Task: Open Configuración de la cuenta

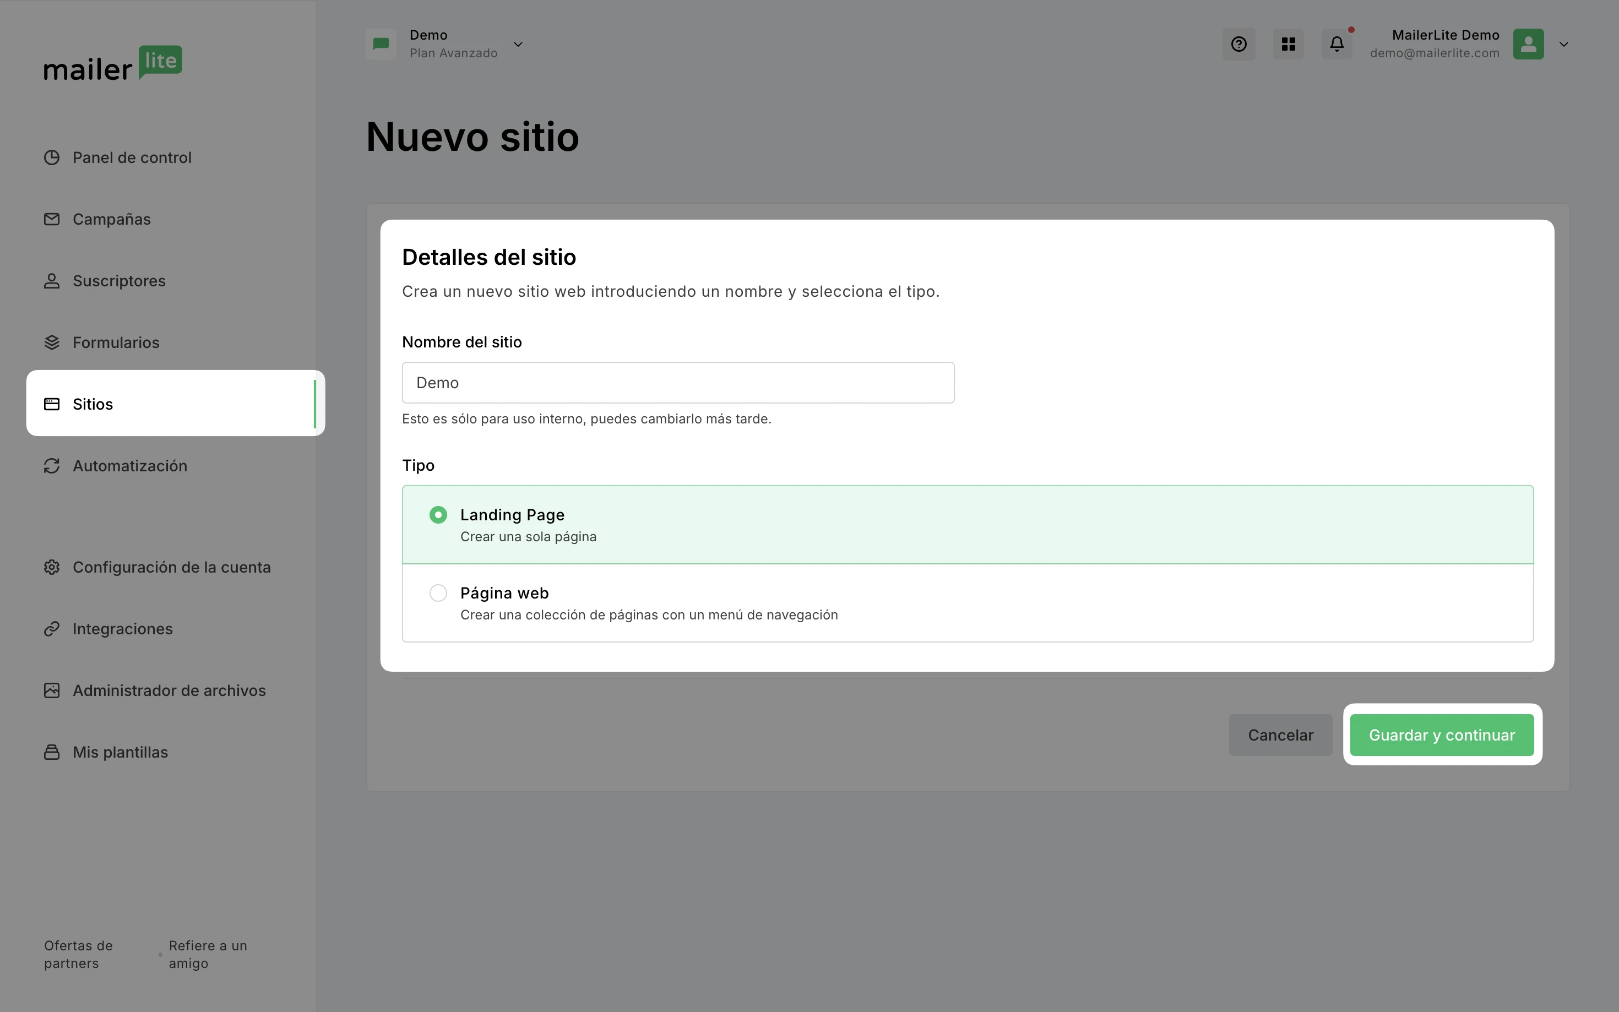Action: (171, 567)
